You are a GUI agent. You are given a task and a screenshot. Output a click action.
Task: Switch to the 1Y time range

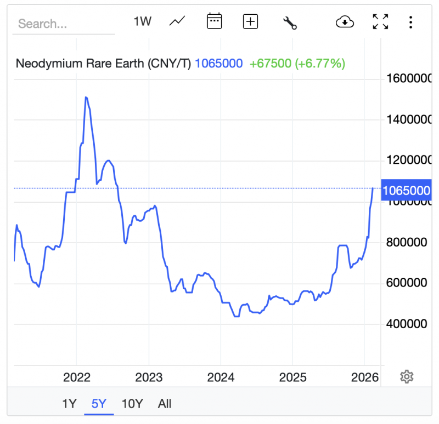(x=69, y=404)
